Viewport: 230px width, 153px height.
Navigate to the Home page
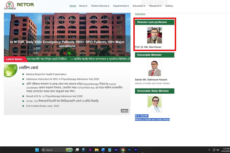[x=73, y=6]
